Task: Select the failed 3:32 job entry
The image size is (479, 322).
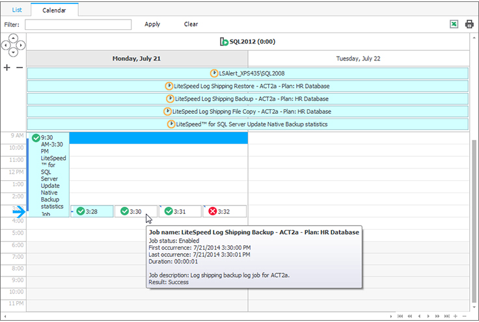Action: 225,211
